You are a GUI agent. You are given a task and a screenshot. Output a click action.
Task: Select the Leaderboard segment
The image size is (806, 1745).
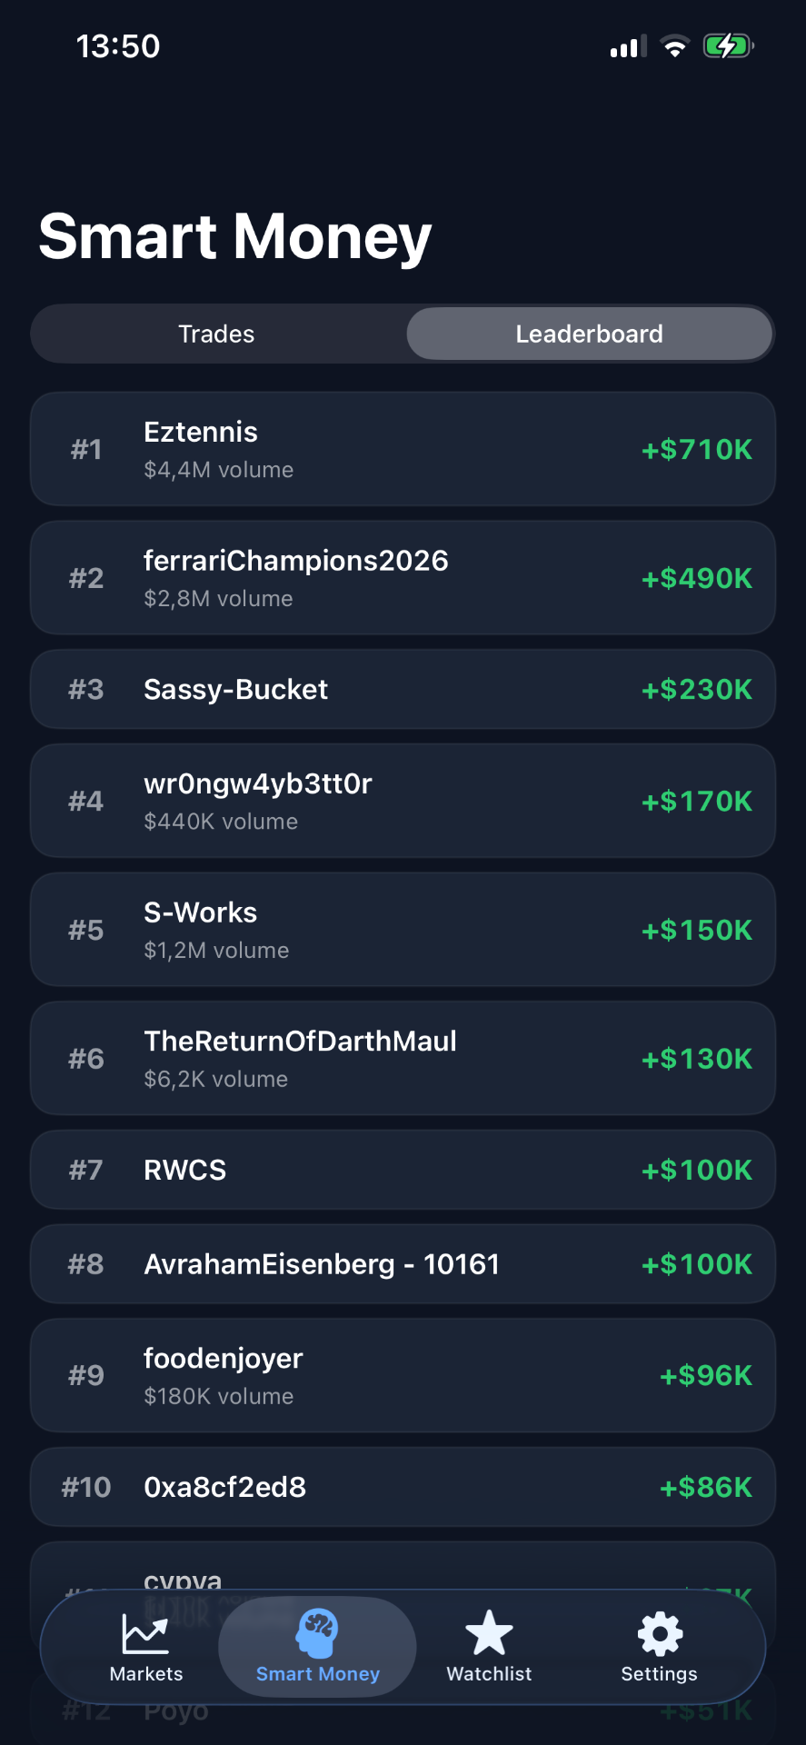pos(590,334)
